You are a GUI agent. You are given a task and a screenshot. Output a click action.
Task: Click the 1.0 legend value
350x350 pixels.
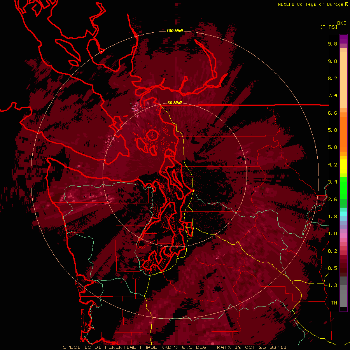[x=332, y=234]
